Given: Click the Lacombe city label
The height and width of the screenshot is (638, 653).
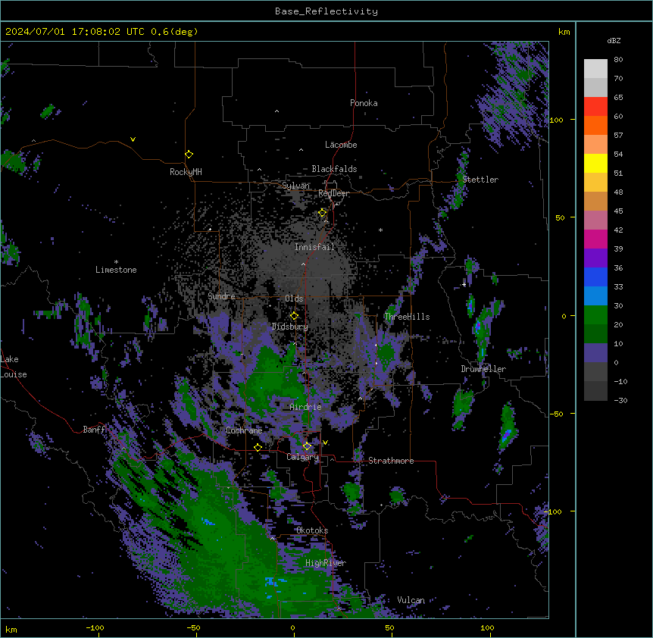Looking at the screenshot, I should tap(341, 145).
